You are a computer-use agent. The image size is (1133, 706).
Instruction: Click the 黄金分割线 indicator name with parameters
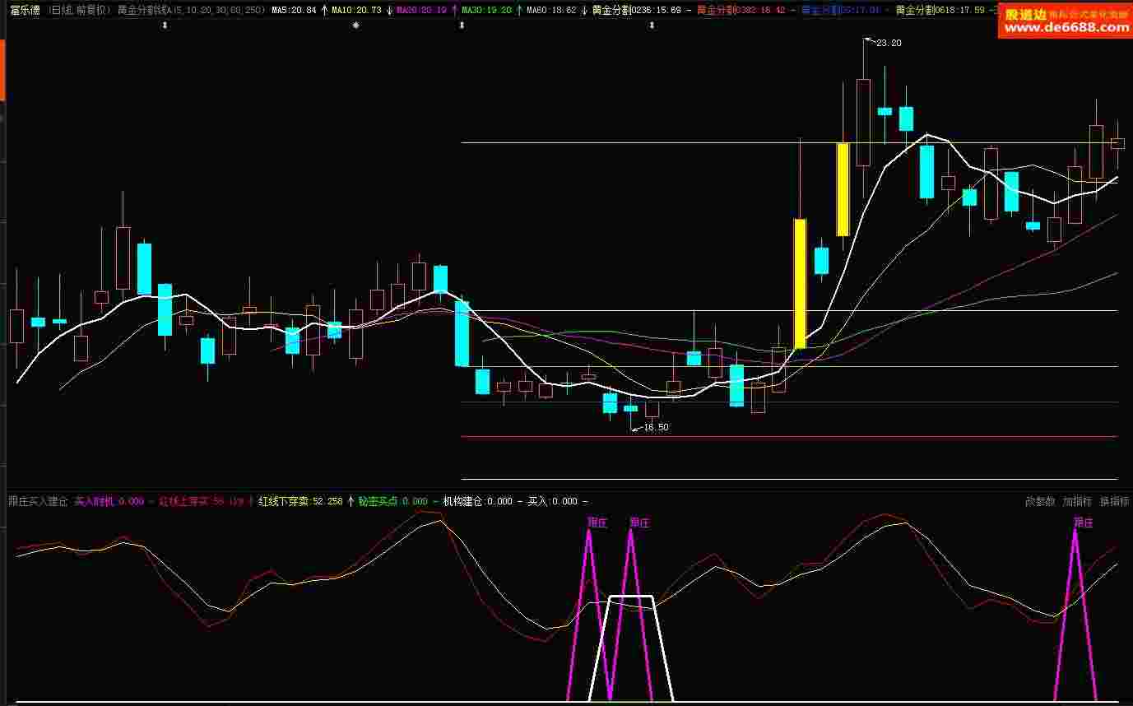coord(191,10)
